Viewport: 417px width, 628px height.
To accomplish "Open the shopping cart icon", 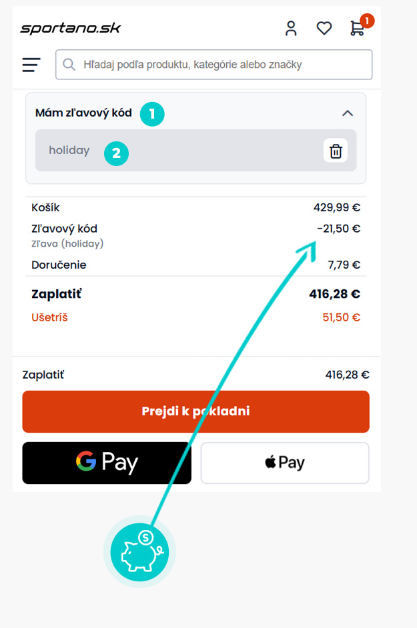I will 357,29.
